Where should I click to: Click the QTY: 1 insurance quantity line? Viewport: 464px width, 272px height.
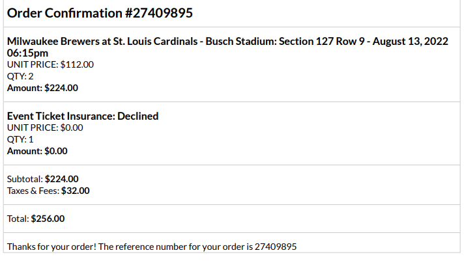pyautogui.click(x=20, y=139)
